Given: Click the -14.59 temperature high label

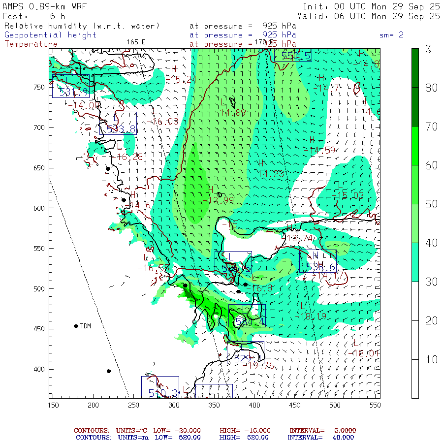Looking at the screenshot, I should pyautogui.click(x=320, y=150).
